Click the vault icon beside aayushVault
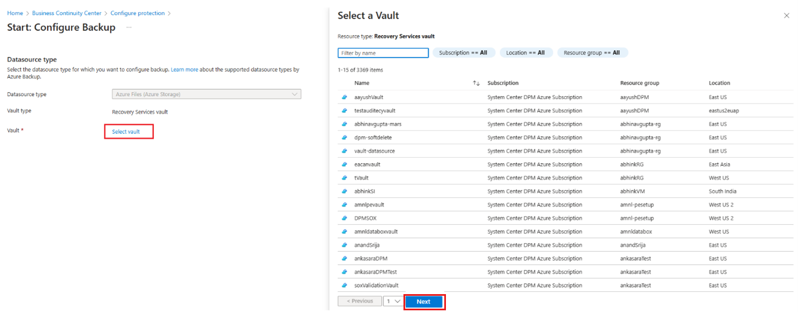798x312 pixels. pos(344,97)
